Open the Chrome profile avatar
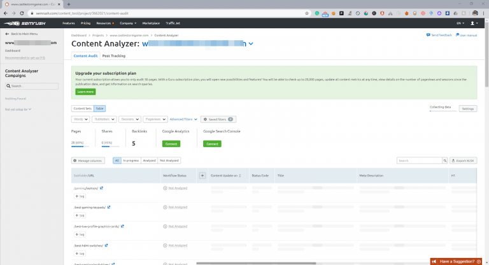Image resolution: width=489 pixels, height=265 pixels. click(x=475, y=13)
